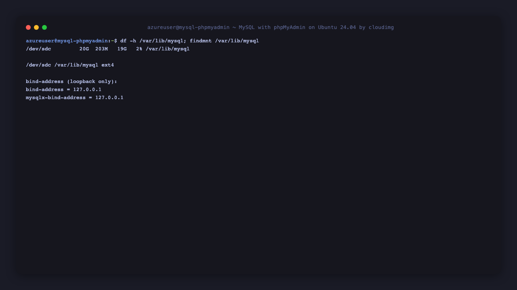Select the '20G' size value
The image size is (517, 290).
(x=84, y=49)
